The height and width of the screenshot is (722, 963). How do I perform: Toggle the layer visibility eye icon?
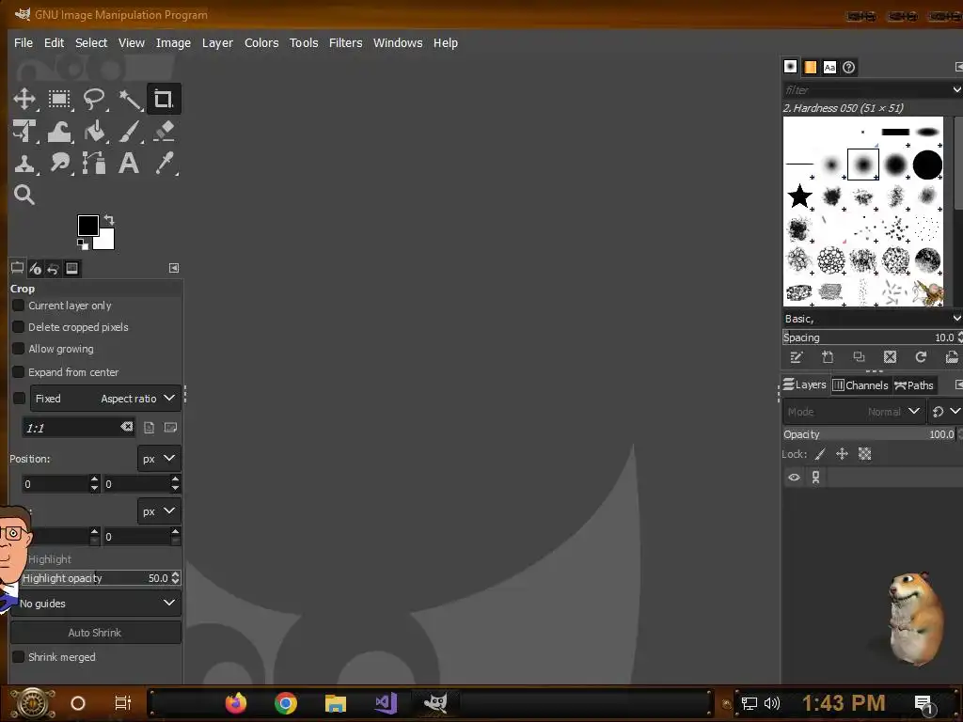(x=794, y=477)
